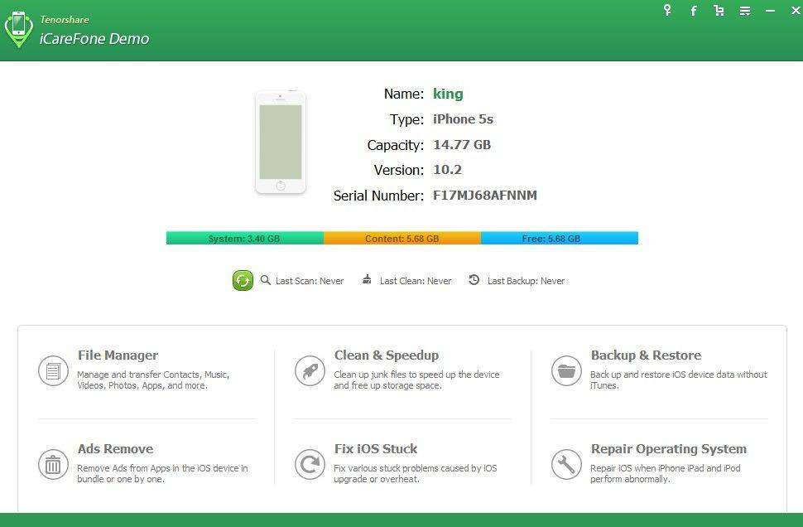
Task: Click the register key icon in title bar
Action: pyautogui.click(x=667, y=10)
